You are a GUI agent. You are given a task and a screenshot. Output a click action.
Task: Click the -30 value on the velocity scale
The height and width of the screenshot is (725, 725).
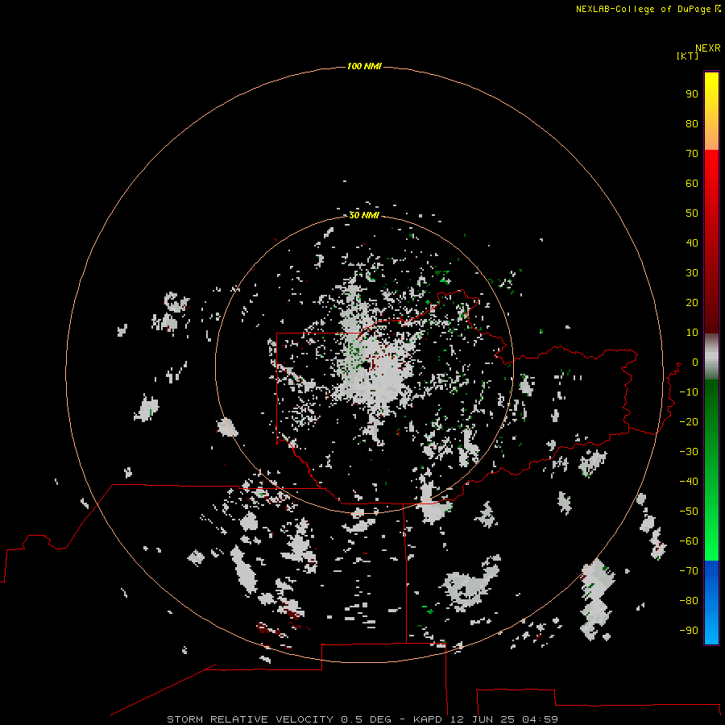point(689,452)
